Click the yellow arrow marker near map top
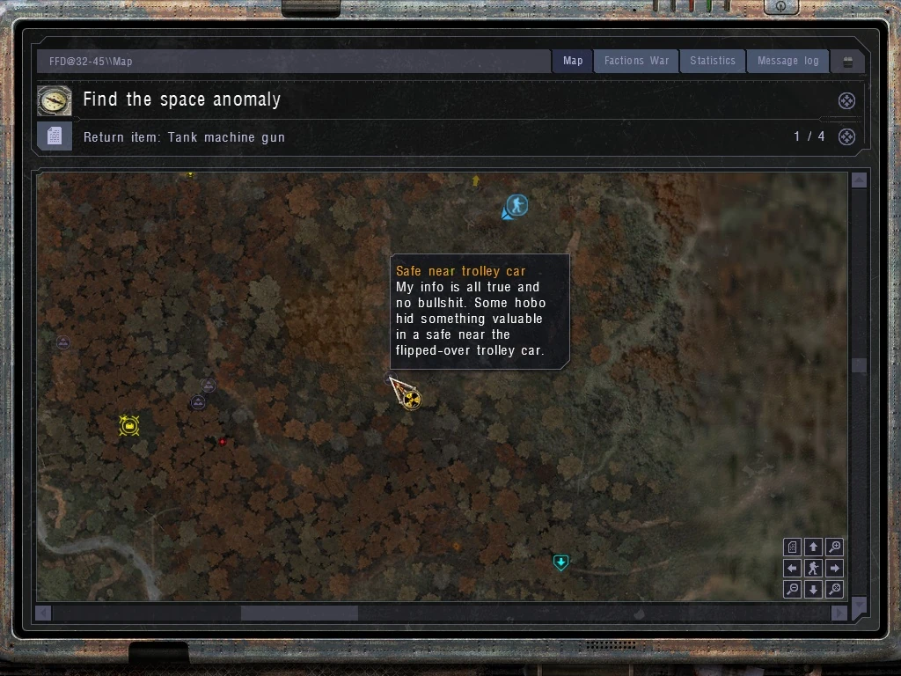The height and width of the screenshot is (676, 901). click(475, 181)
